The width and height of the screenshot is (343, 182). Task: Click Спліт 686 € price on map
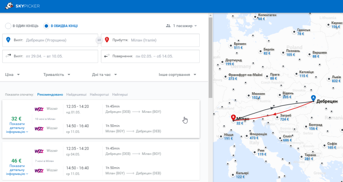[287, 140]
